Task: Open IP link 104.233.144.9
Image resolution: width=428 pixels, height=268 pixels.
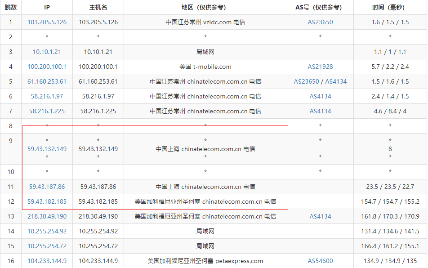Action: (47, 261)
